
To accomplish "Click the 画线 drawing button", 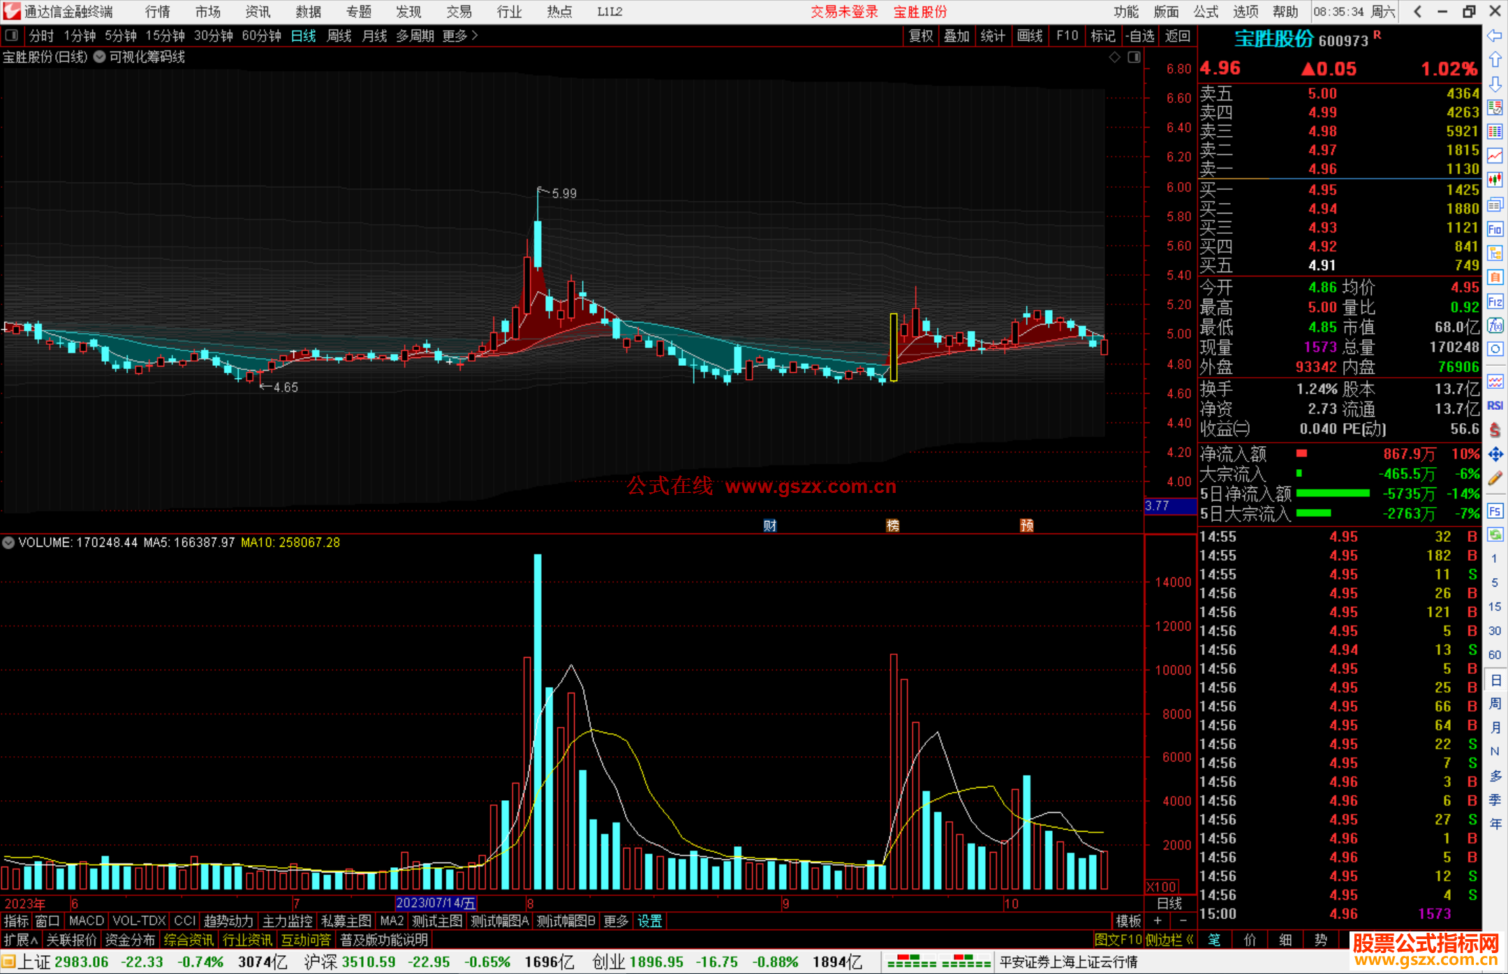I will point(1030,36).
